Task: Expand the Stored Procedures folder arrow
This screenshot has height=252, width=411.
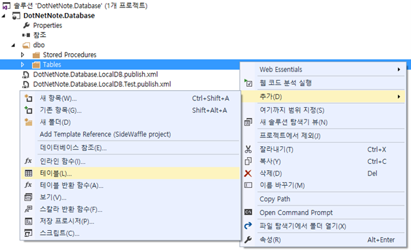Action: (x=23, y=55)
